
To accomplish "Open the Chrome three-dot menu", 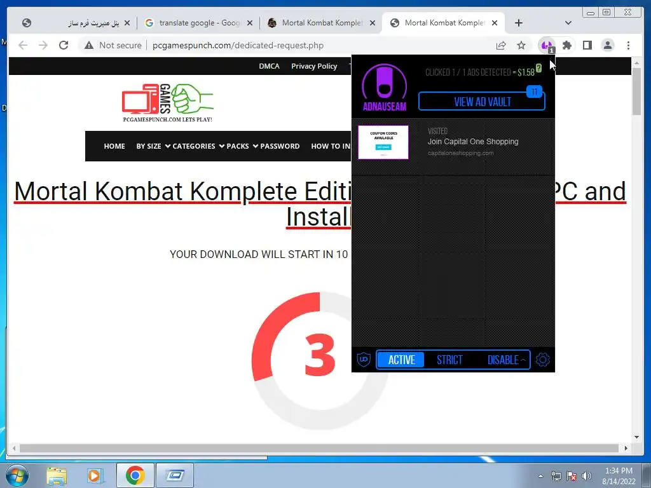I will pyautogui.click(x=628, y=45).
